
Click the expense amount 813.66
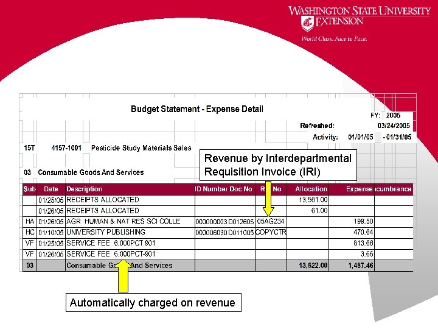click(363, 243)
